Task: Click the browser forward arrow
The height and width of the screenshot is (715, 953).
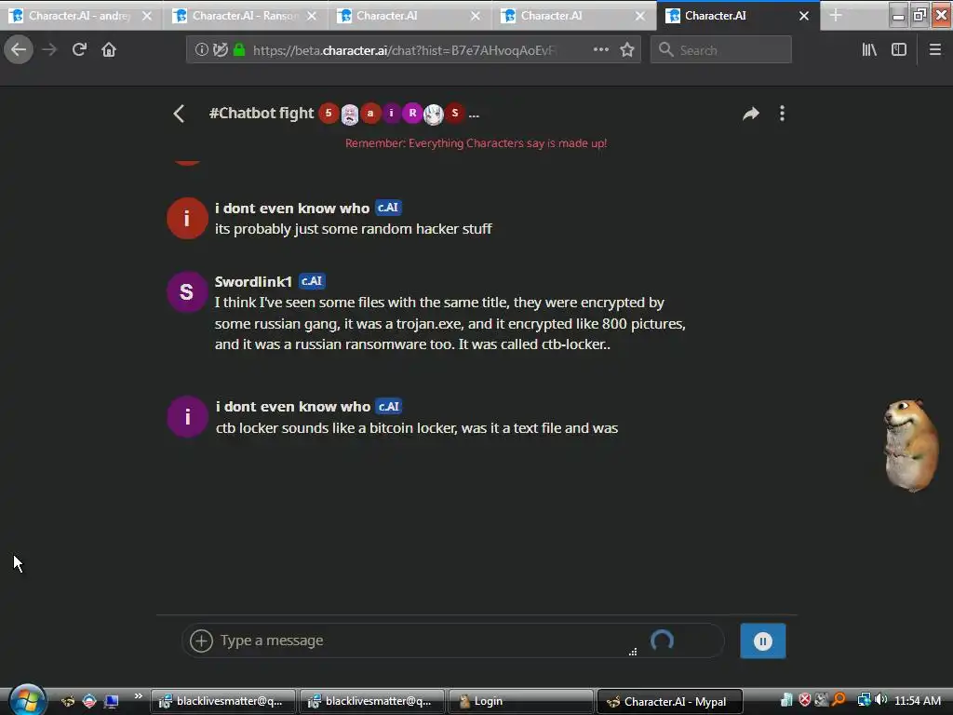Action: (x=49, y=50)
